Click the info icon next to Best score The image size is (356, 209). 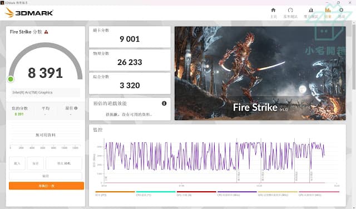tap(76, 108)
